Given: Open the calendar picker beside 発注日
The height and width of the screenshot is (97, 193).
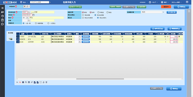Looking at the screenshot, I should (34, 15).
